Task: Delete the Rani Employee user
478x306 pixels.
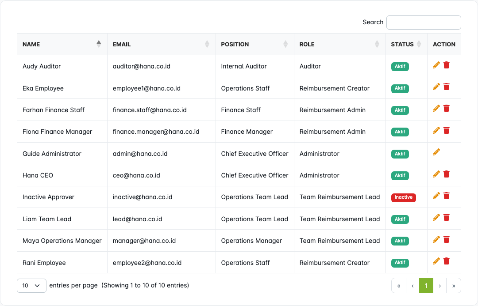Action: (x=447, y=261)
